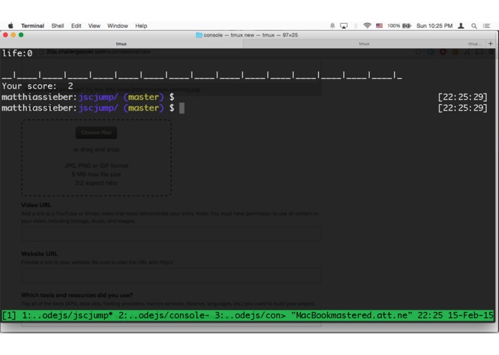
Task: Open the View menu
Action: coord(94,26)
